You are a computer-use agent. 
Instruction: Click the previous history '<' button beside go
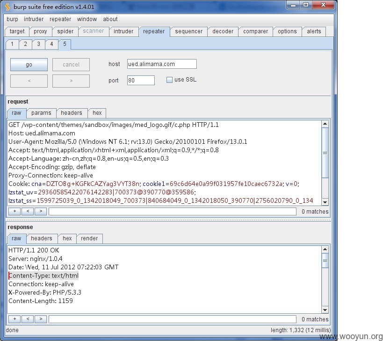[x=29, y=81]
